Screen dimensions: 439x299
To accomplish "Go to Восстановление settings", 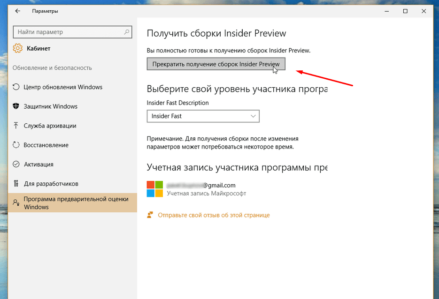I will (72, 145).
